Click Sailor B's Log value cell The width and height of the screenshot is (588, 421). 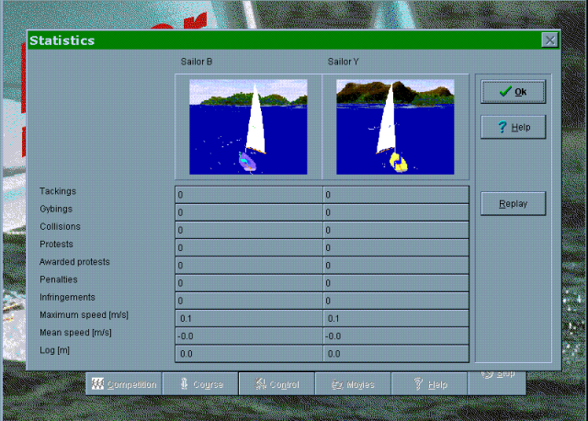[249, 353]
